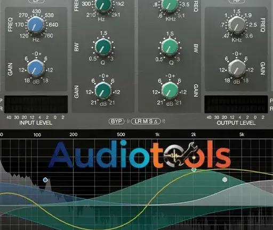Click the gray HF gain knob
The image size is (273, 230).
click(x=237, y=68)
